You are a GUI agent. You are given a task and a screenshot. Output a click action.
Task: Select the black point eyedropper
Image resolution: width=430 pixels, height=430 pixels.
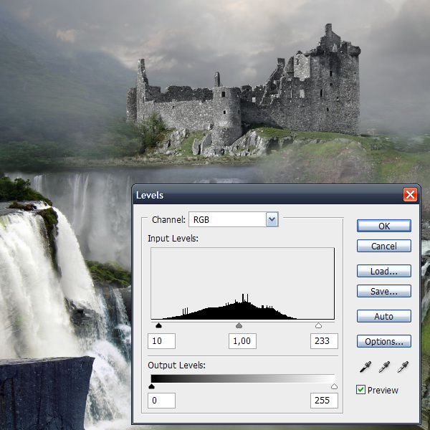click(x=365, y=367)
